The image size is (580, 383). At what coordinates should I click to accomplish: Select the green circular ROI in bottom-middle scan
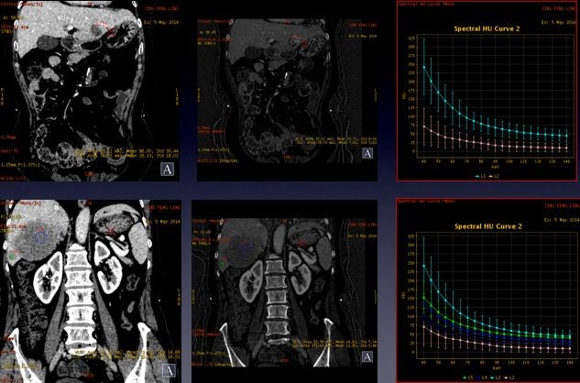point(224,265)
